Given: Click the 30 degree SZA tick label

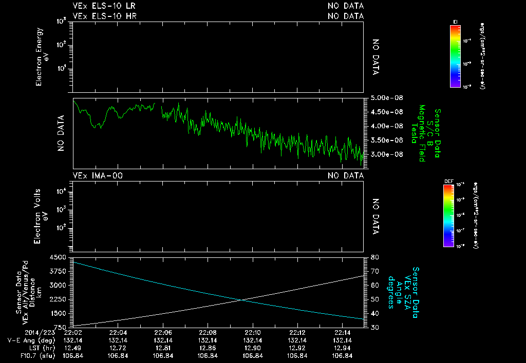Looking at the screenshot, I should coord(374,328).
